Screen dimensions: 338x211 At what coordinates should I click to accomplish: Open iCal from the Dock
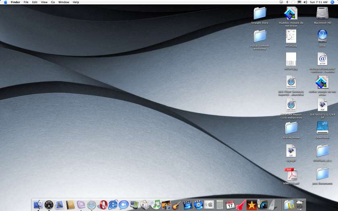pos(230,205)
